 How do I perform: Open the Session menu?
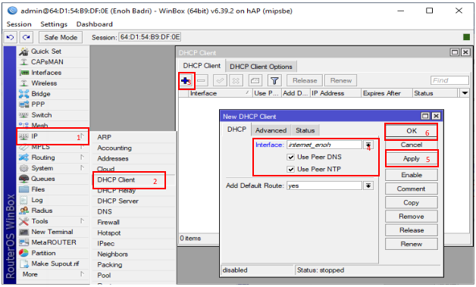click(x=19, y=24)
